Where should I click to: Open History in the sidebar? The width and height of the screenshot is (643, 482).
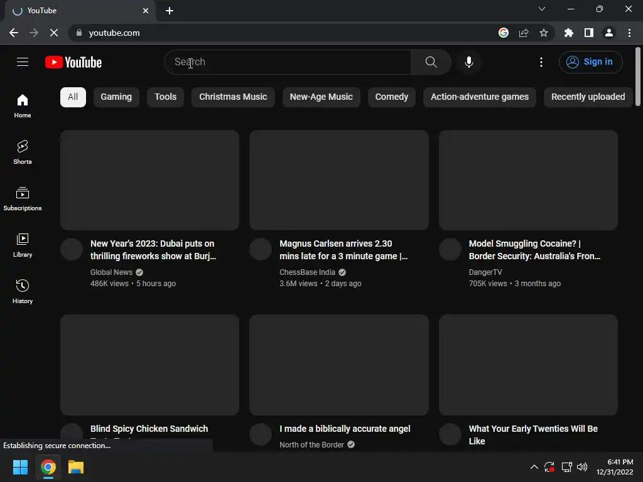click(x=23, y=291)
